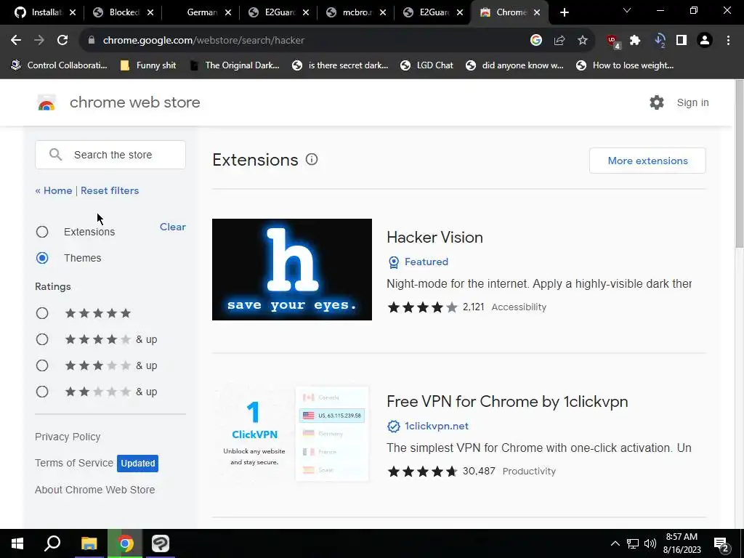Open the notification center icon
Viewport: 744px width, 558px height.
pos(721,543)
